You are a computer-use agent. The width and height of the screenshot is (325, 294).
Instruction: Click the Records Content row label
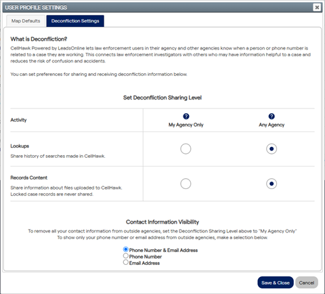tap(29, 177)
